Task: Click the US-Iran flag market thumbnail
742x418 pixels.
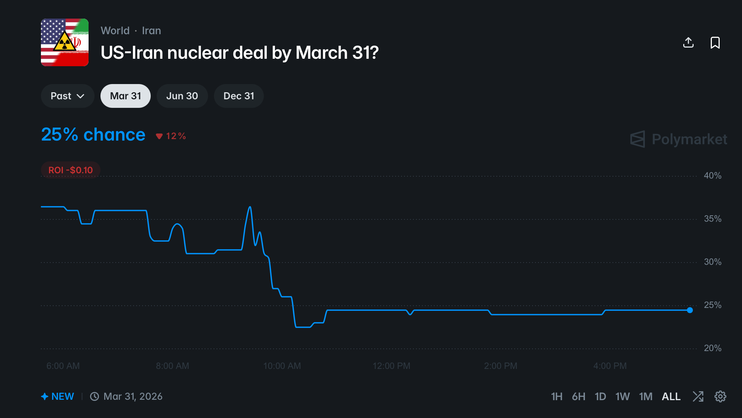Action: coord(65,42)
